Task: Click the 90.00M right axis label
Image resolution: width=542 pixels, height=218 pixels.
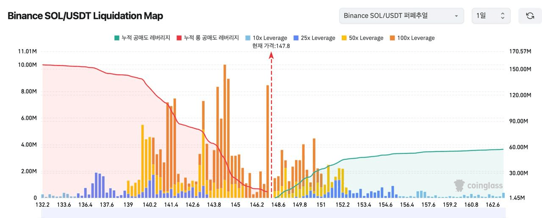Action: (518, 121)
